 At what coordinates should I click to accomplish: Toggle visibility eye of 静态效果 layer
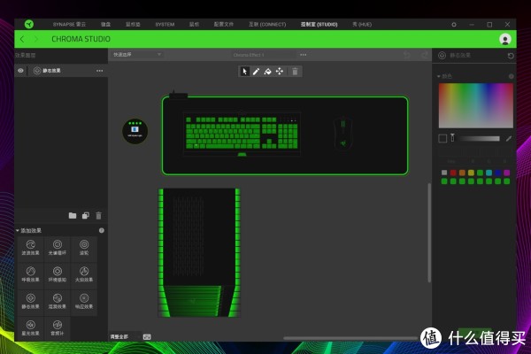coord(20,71)
